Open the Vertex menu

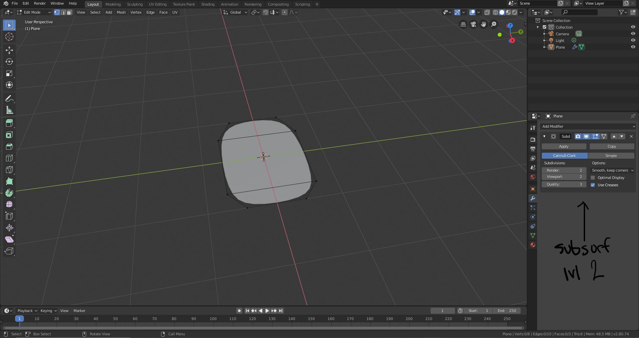(136, 12)
